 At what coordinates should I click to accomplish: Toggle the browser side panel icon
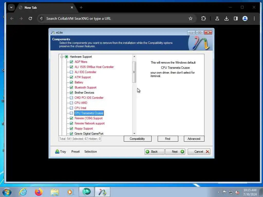pyautogui.click(x=236, y=18)
